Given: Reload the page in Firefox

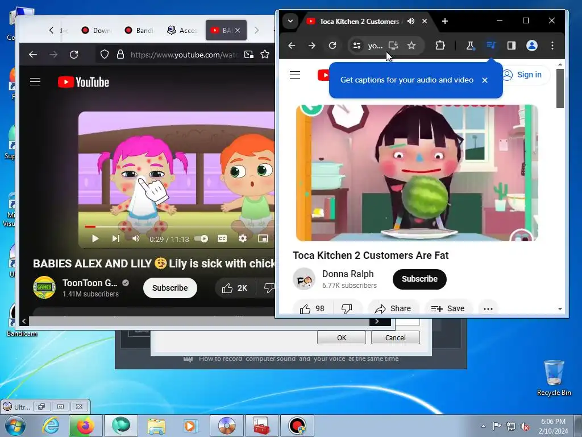Looking at the screenshot, I should coord(74,55).
